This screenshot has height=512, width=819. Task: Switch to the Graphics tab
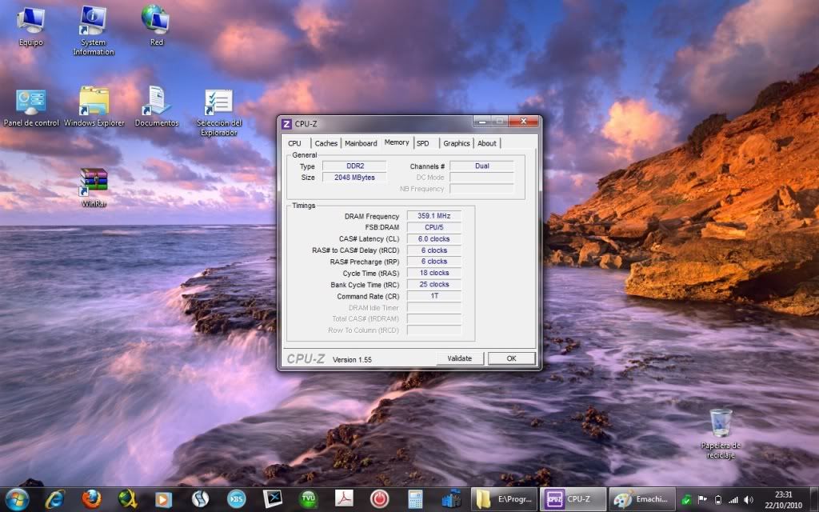(457, 143)
